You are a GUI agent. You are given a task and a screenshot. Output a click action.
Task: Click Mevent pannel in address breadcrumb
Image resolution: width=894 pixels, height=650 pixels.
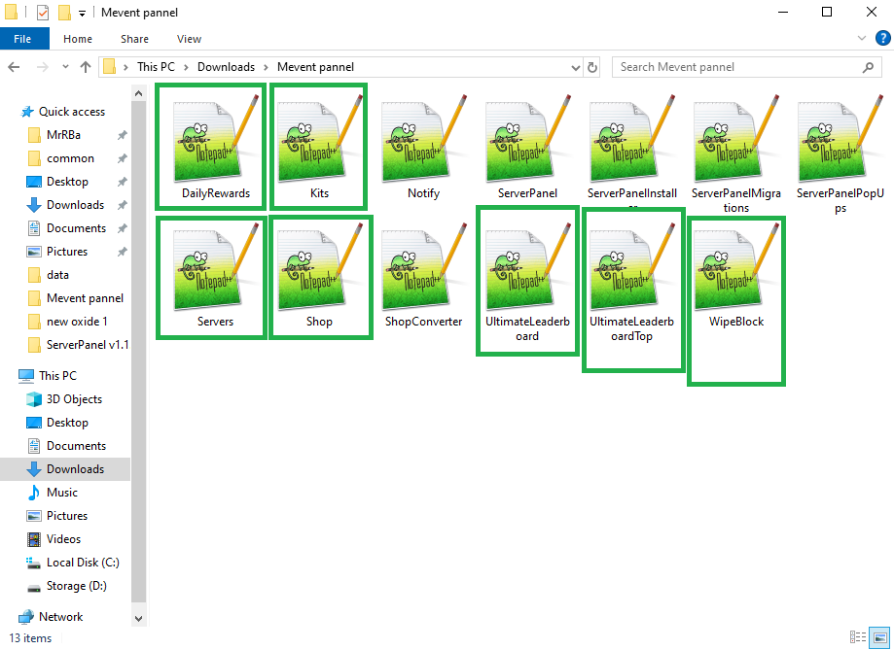315,67
